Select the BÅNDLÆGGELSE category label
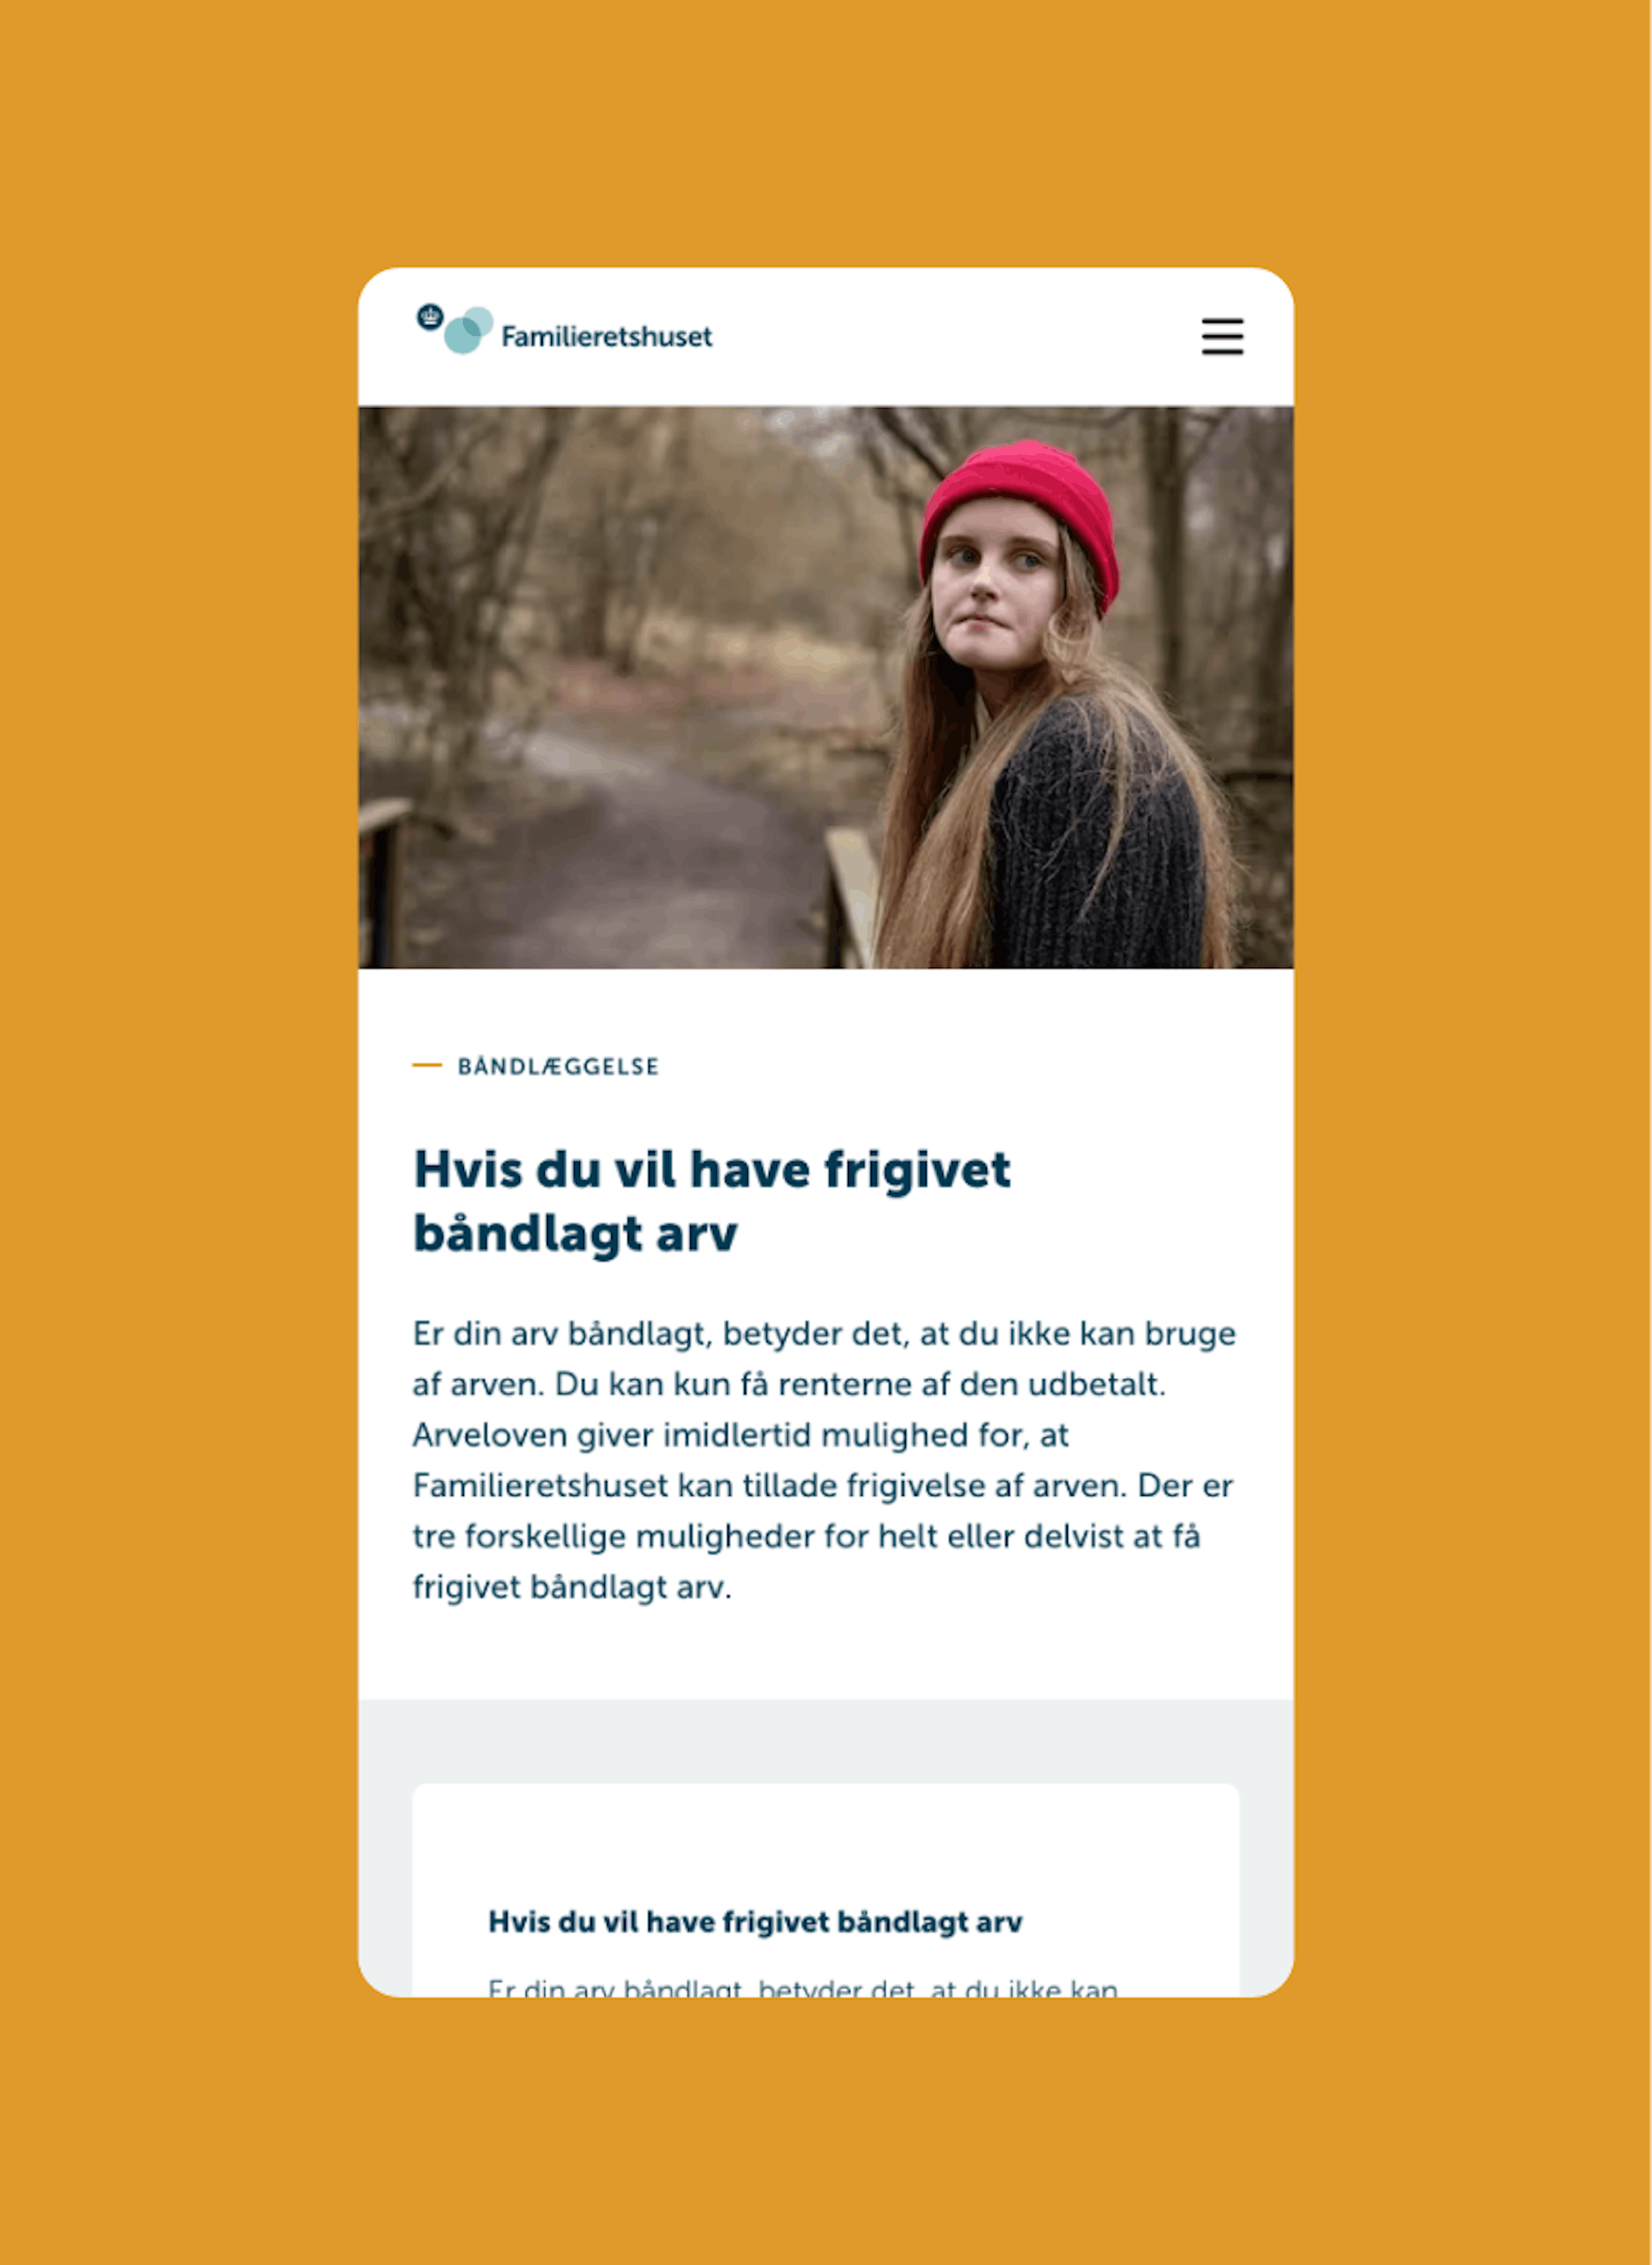Image resolution: width=1652 pixels, height=2265 pixels. coord(558,1066)
